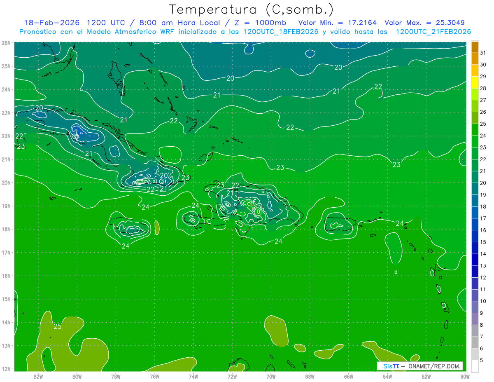The width and height of the screenshot is (494, 382).
Task: Click the 17N latitude axis label
Action: [6, 253]
